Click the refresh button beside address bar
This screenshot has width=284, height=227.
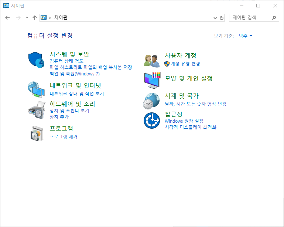pyautogui.click(x=221, y=18)
